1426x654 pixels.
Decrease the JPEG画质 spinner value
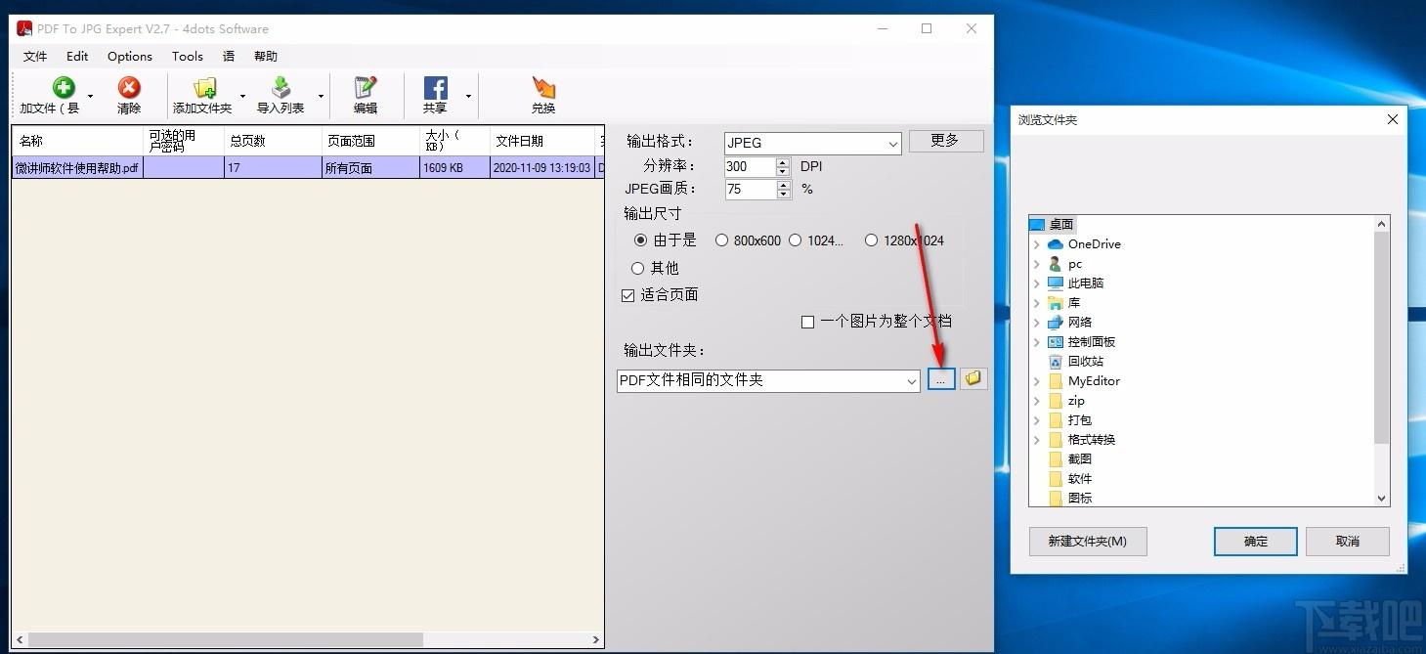[x=782, y=195]
